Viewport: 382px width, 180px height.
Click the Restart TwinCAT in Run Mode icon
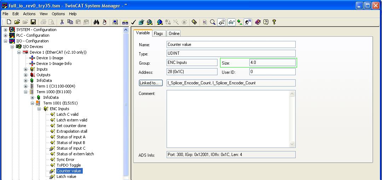pyautogui.click(x=150, y=22)
